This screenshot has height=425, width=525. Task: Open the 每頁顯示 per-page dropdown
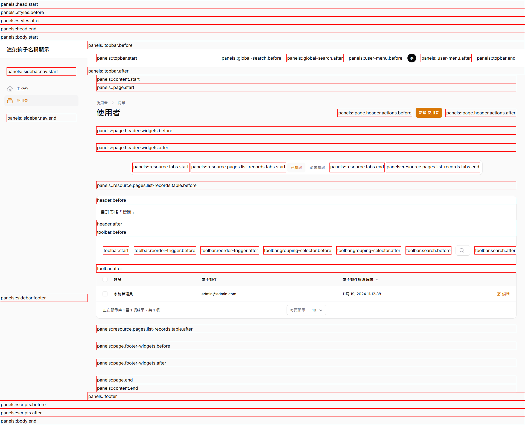tap(317, 310)
